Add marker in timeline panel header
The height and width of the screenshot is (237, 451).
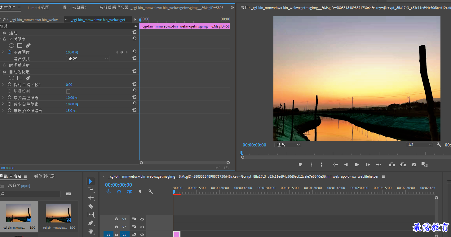coord(140,192)
